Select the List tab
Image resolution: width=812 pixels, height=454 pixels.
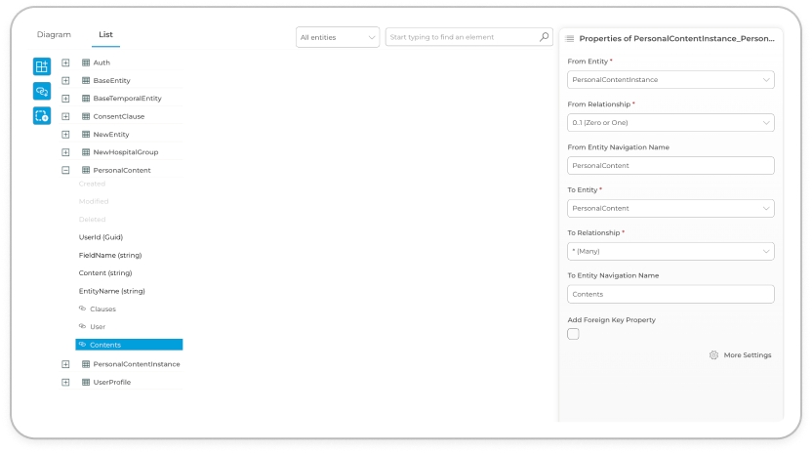[x=105, y=35]
